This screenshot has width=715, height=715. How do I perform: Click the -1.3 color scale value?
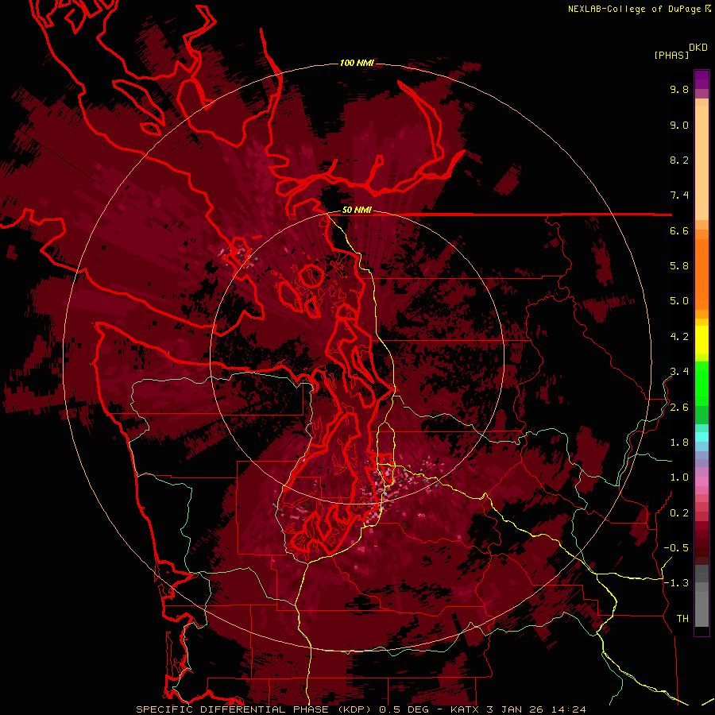click(x=676, y=583)
